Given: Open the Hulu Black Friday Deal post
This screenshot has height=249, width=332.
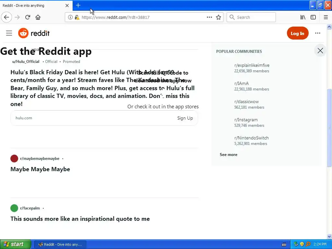Looking at the screenshot, I should click(x=102, y=88).
